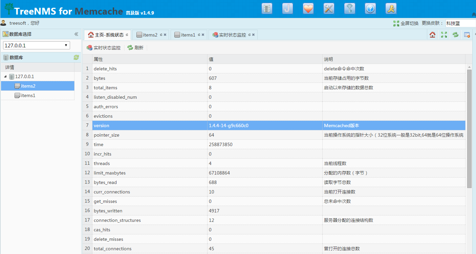
Task: Click the green refresh icon in tab toolbar
Action: [455, 34]
